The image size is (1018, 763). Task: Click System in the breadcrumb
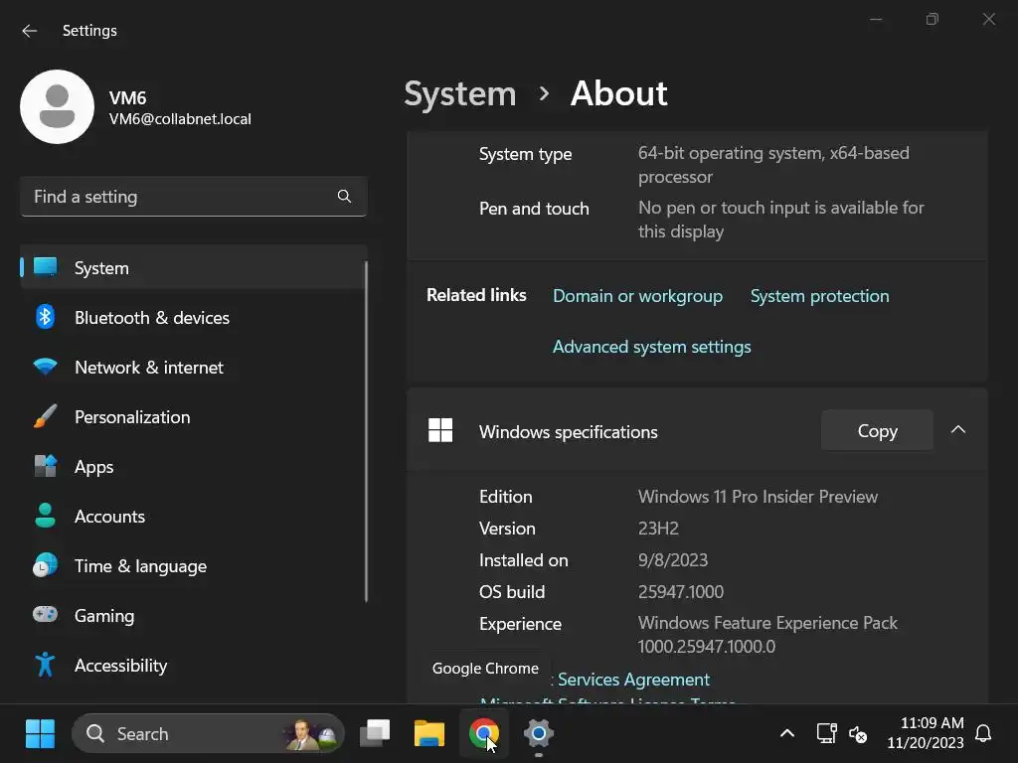tap(459, 93)
